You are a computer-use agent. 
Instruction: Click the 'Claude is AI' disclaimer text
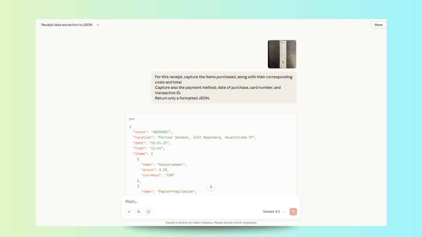pos(211,223)
